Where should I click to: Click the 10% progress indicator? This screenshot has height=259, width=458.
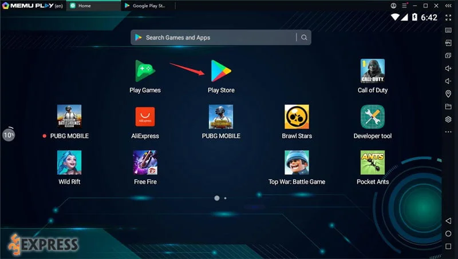point(9,135)
